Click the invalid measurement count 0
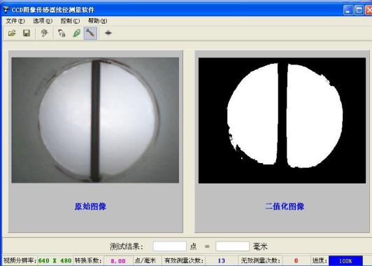The image size is (372, 266). coord(296,261)
